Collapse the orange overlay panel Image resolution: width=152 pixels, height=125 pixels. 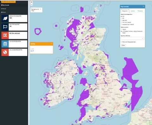click(x=52, y=44)
